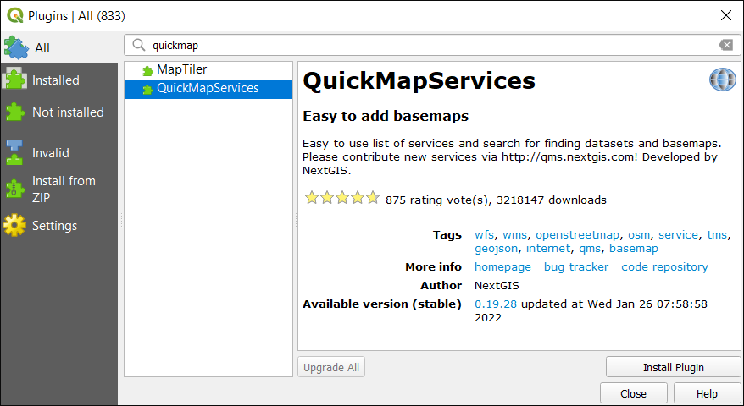Click the internet tag link
The image size is (744, 406).
[x=548, y=248]
